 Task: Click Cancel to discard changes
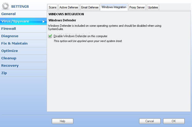point(150,121)
